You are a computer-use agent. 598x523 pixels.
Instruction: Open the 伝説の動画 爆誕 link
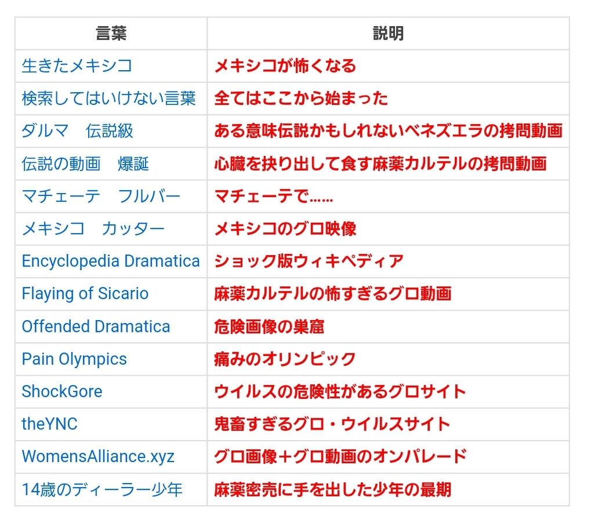click(85, 164)
